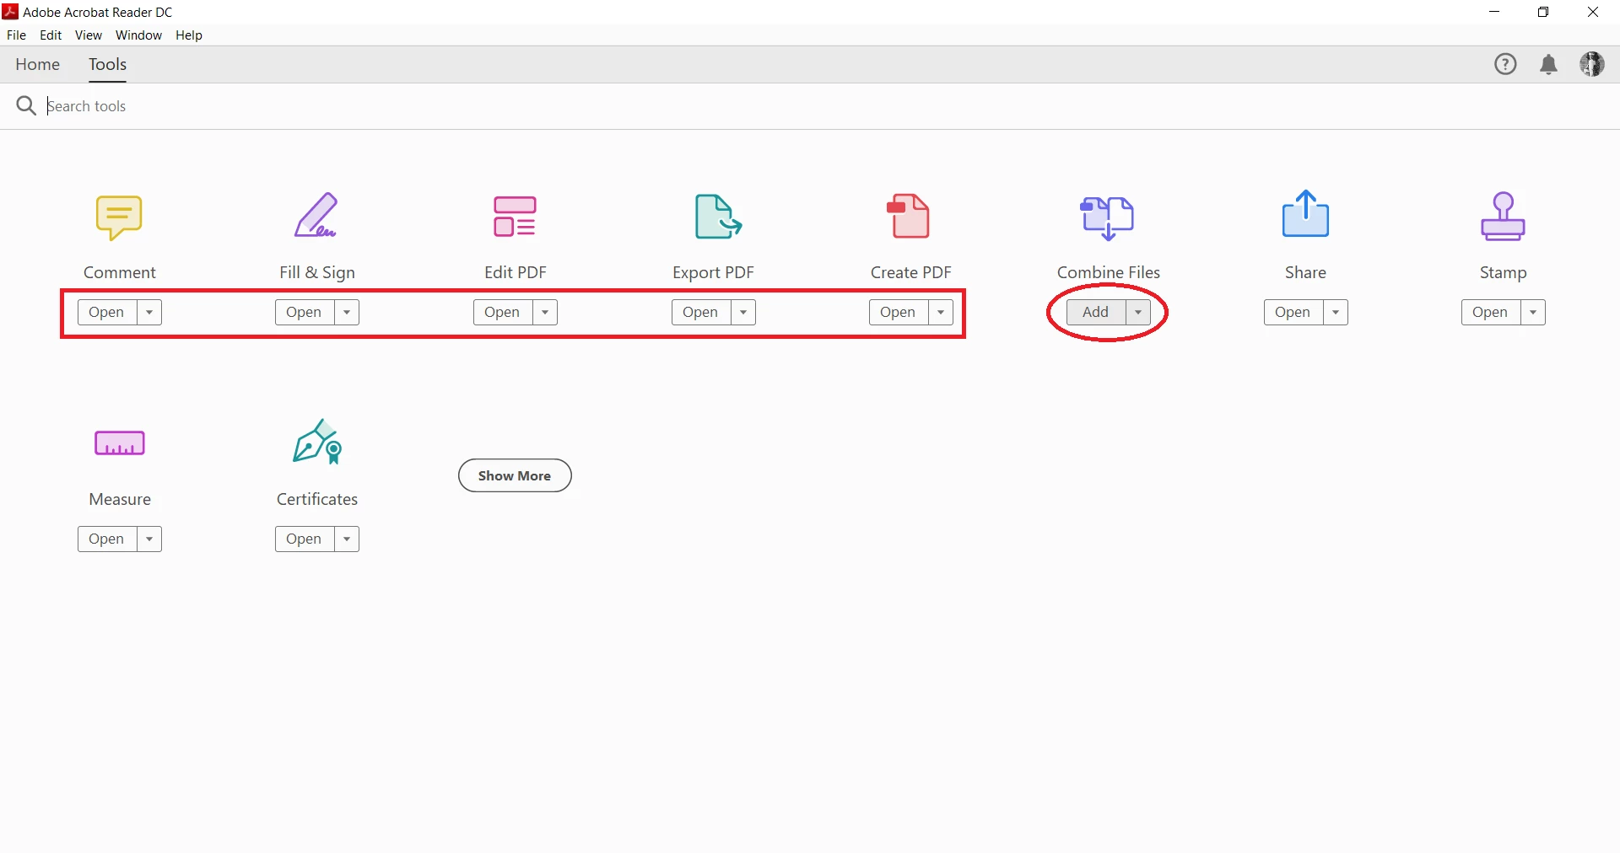Expand the Fill & Sign dropdown arrow

click(x=347, y=312)
